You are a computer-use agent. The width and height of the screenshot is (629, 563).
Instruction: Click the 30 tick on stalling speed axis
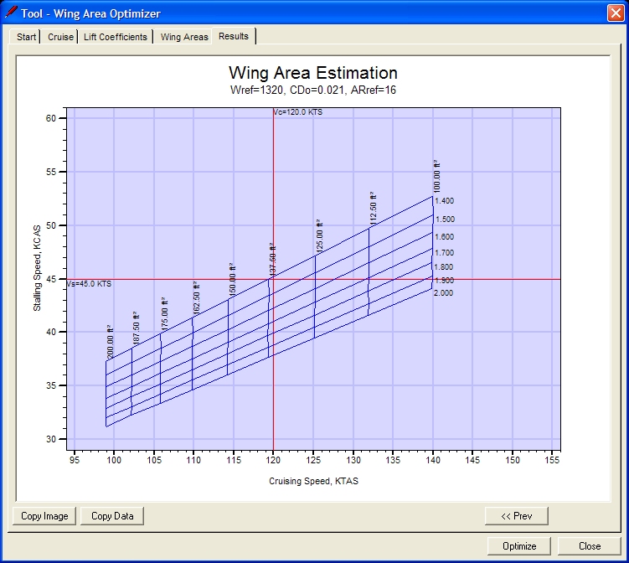tap(50, 439)
